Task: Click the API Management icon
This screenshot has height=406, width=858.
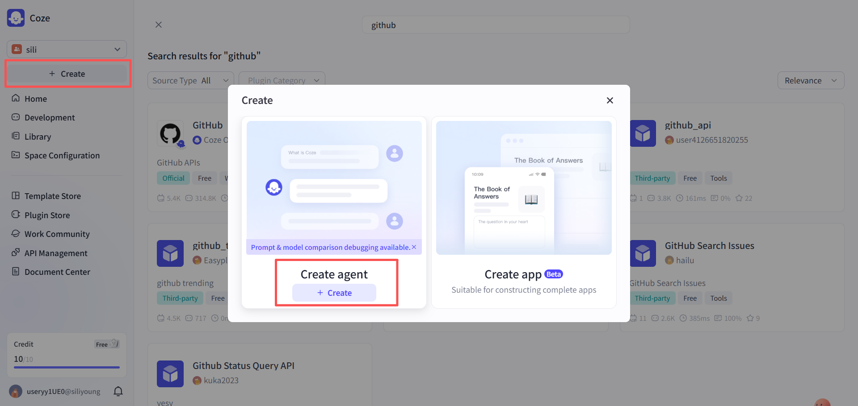Action: pos(16,253)
